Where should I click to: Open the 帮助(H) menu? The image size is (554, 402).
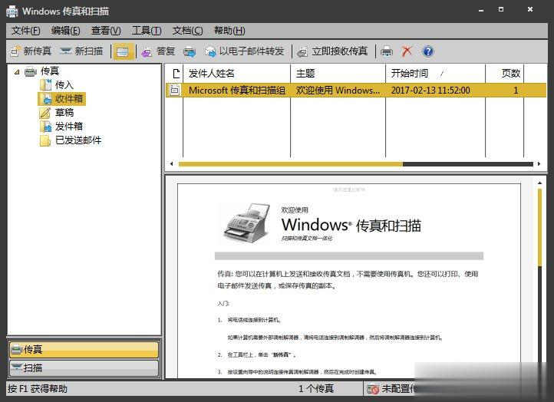tap(229, 31)
